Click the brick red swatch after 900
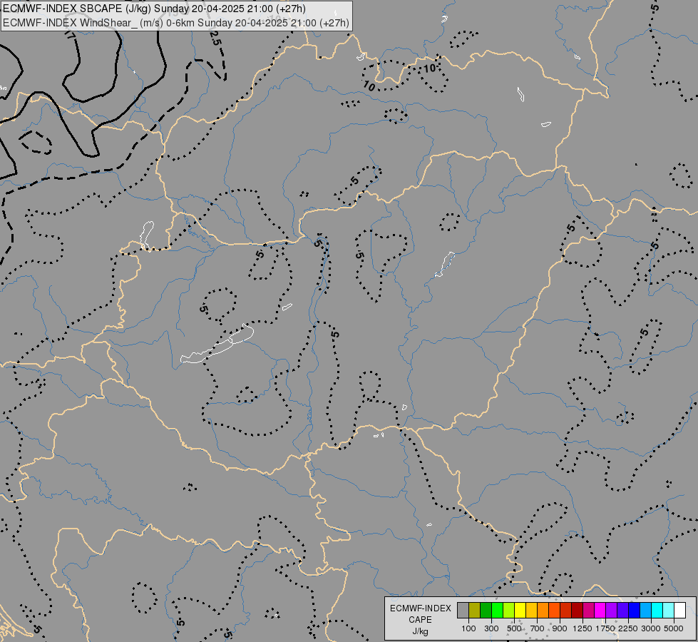Screen dimensions: 698x642 pyautogui.click(x=566, y=610)
